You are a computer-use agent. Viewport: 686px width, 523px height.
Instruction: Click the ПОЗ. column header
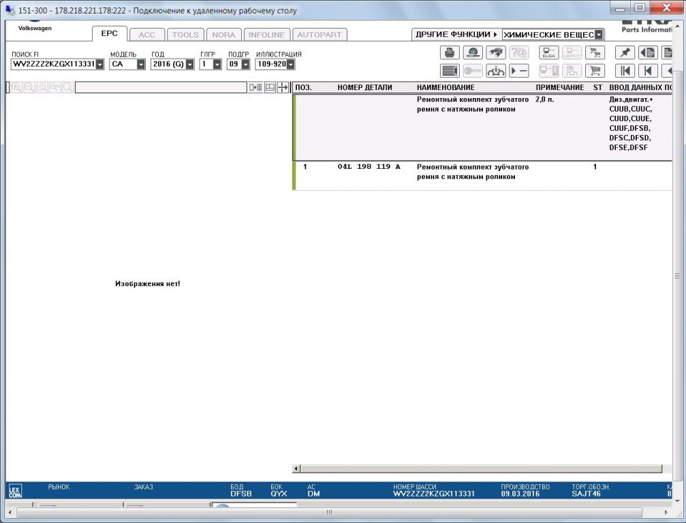tap(304, 87)
